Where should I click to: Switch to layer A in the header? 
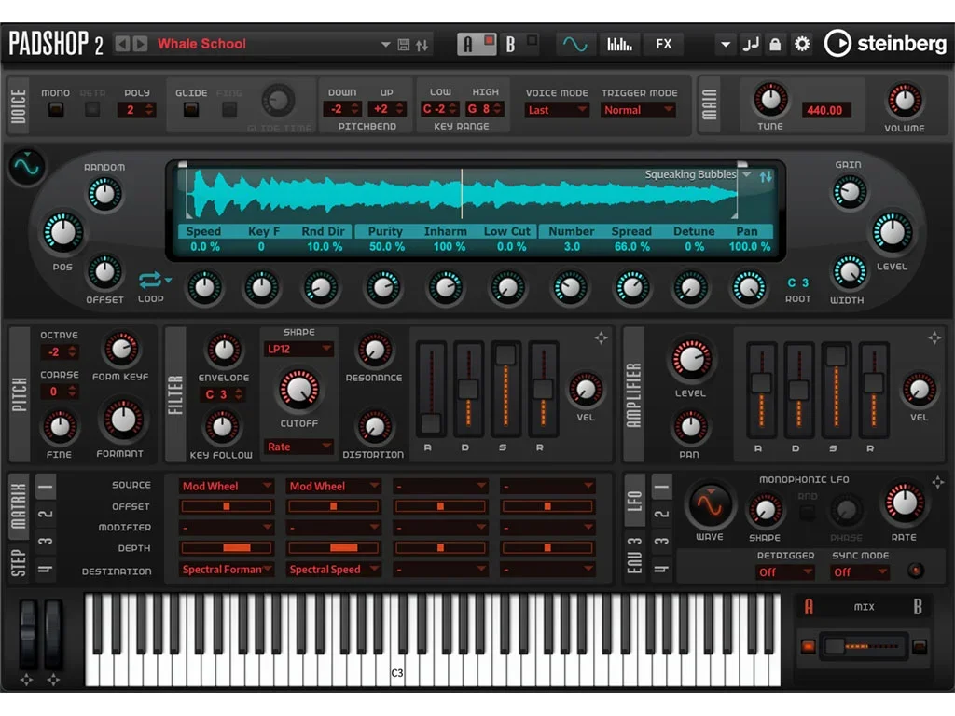[468, 44]
